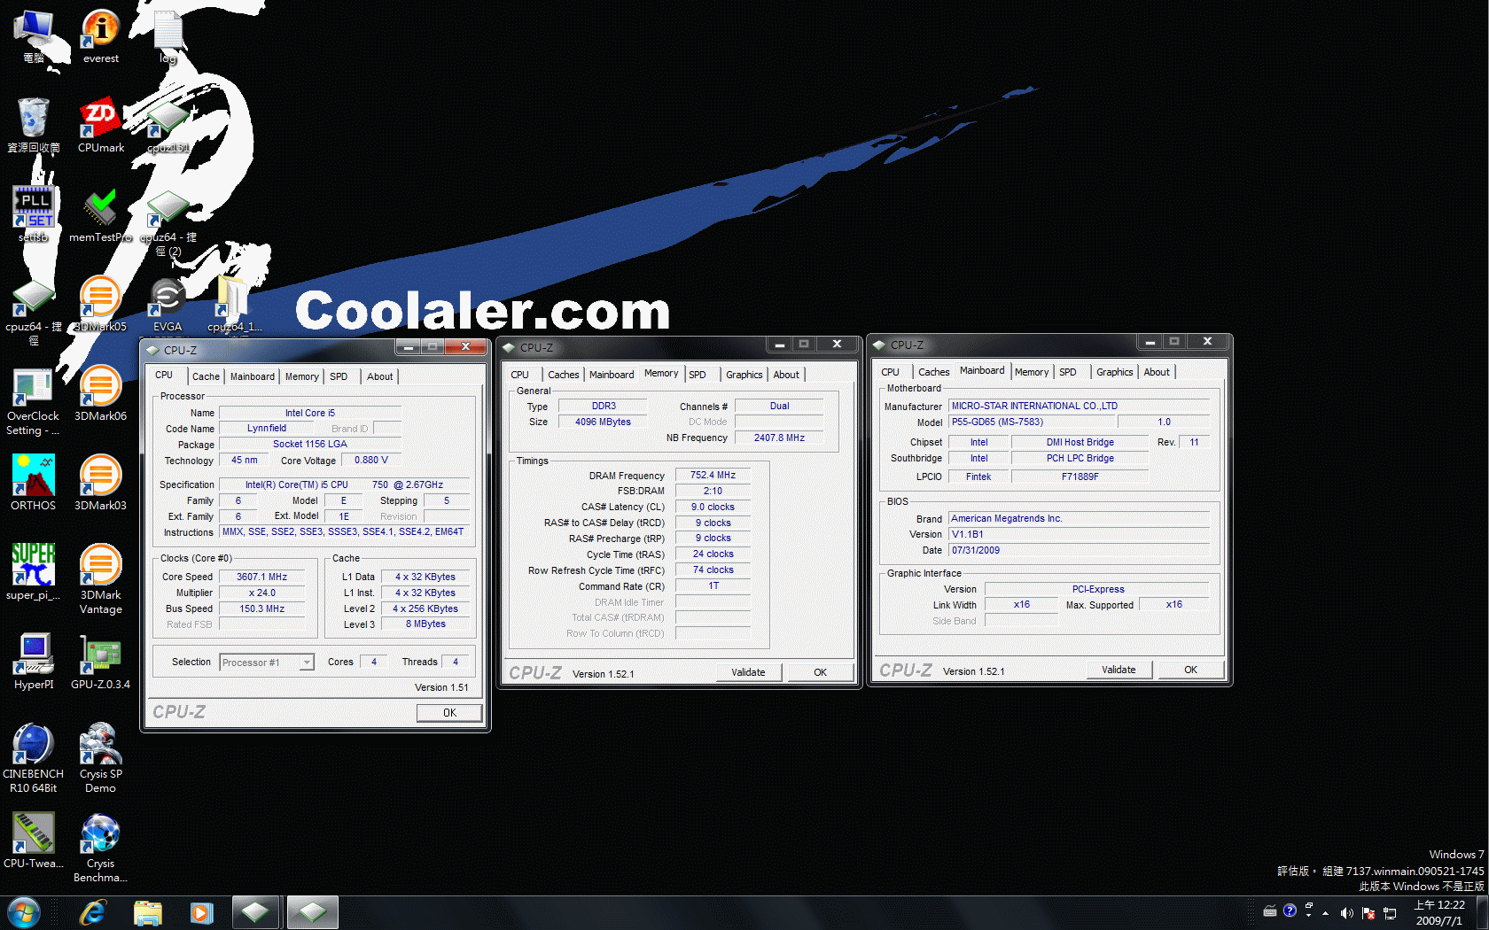
Task: Open the EVGA desktop shortcut
Action: (x=168, y=304)
